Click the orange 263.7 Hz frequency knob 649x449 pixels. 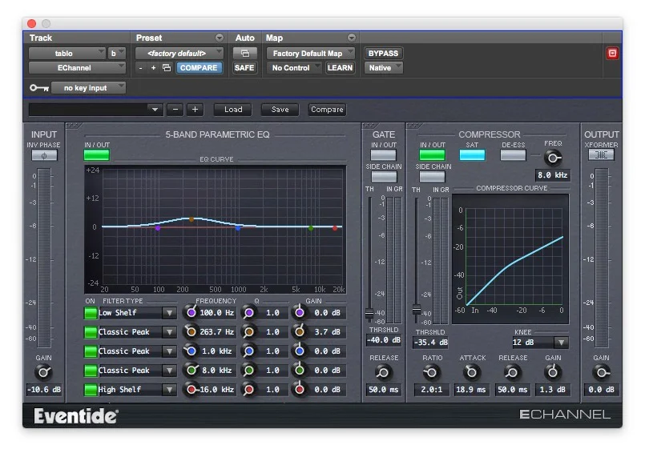pos(191,331)
